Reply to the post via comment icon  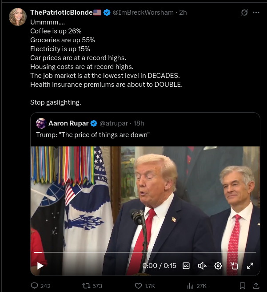(35, 286)
